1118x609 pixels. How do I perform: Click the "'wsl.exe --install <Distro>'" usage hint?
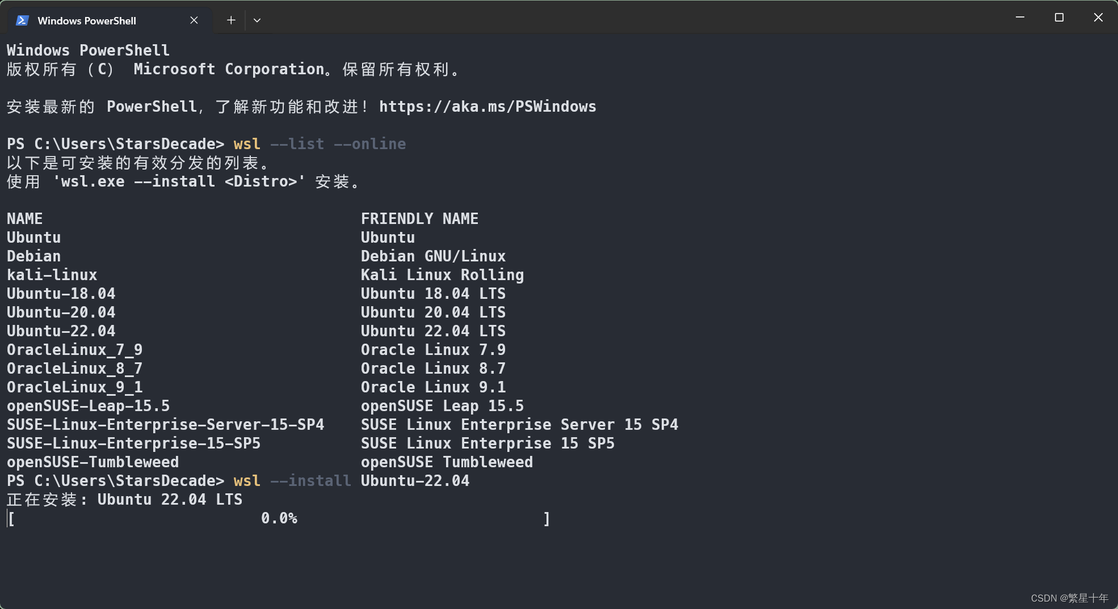tap(179, 181)
